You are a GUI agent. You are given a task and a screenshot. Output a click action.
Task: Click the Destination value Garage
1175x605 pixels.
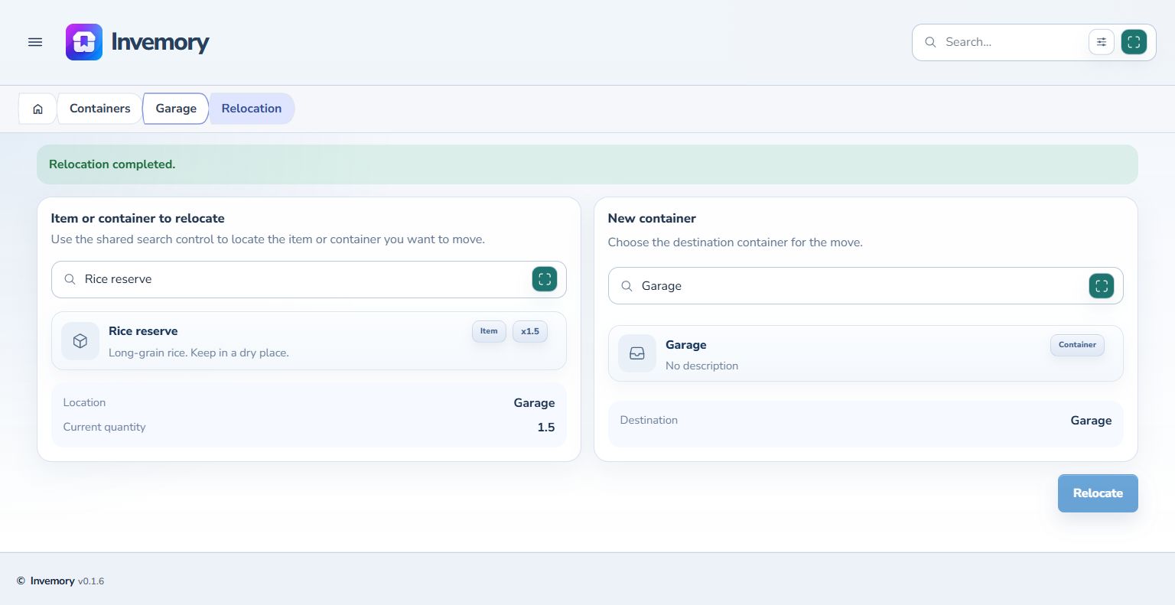[1091, 421]
